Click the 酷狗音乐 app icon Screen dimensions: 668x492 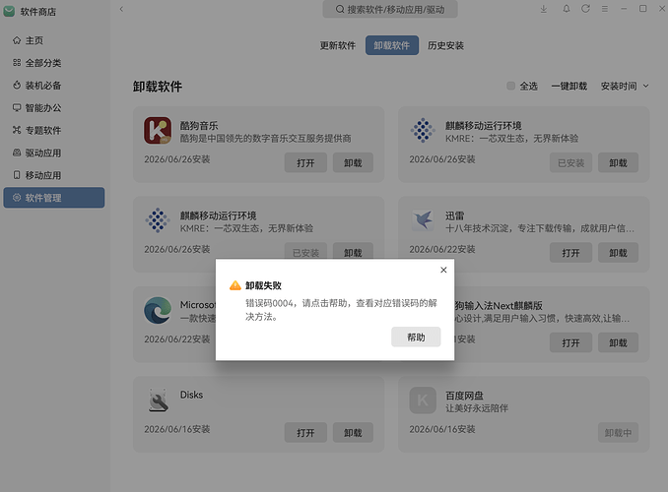[x=158, y=131]
